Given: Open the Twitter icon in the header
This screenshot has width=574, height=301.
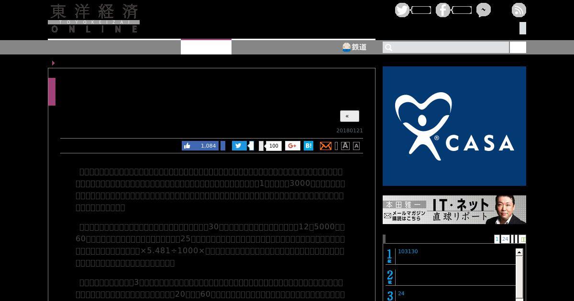Looking at the screenshot, I should [402, 10].
